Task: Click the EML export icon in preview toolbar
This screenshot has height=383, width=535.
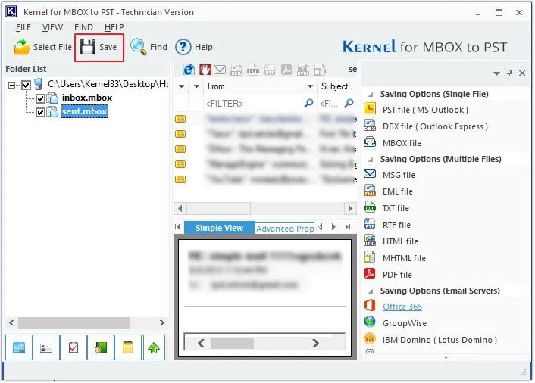Action: click(x=236, y=70)
